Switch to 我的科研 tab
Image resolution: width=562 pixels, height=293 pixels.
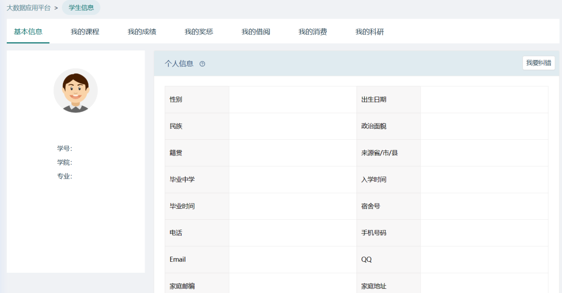click(369, 32)
